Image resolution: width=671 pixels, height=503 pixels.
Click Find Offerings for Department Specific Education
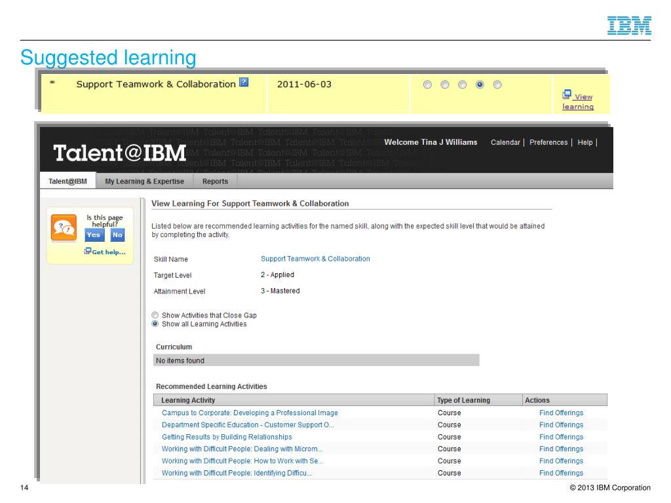pos(561,424)
